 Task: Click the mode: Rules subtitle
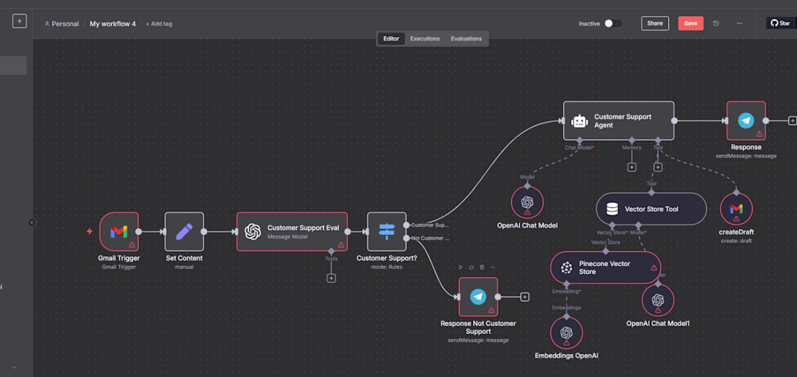click(387, 267)
